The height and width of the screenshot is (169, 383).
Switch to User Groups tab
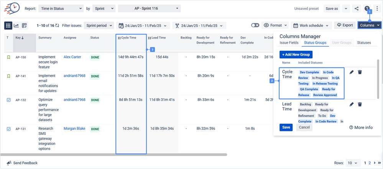tap(342, 43)
